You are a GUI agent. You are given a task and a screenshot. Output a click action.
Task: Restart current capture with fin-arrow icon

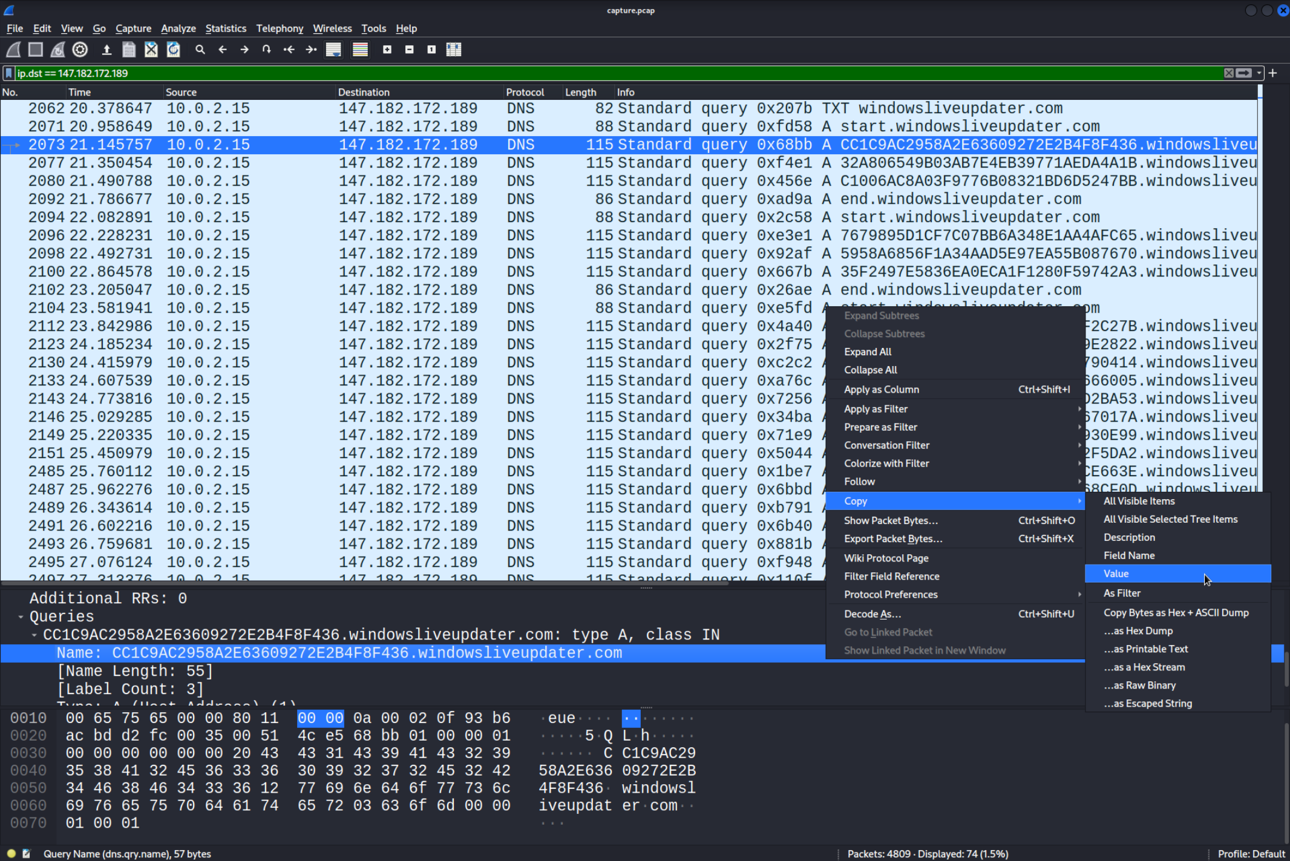pos(58,50)
